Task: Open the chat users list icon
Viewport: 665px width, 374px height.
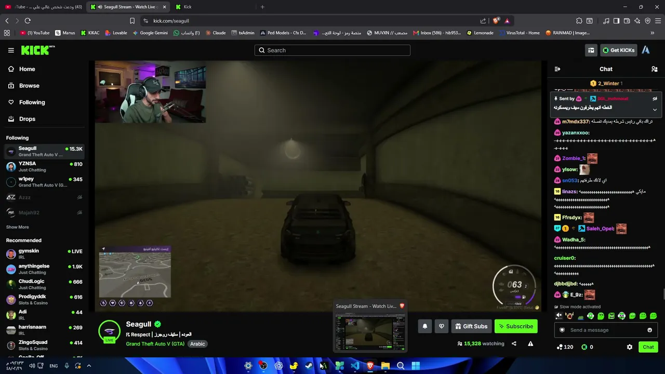Action: coord(655,69)
